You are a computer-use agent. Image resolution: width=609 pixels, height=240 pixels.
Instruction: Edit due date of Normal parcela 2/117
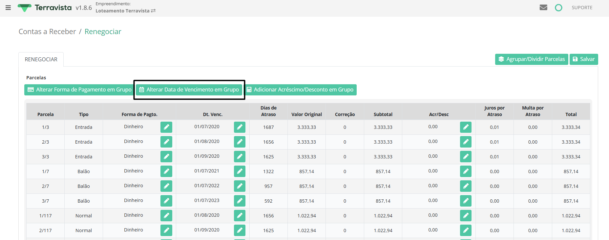coord(240,230)
